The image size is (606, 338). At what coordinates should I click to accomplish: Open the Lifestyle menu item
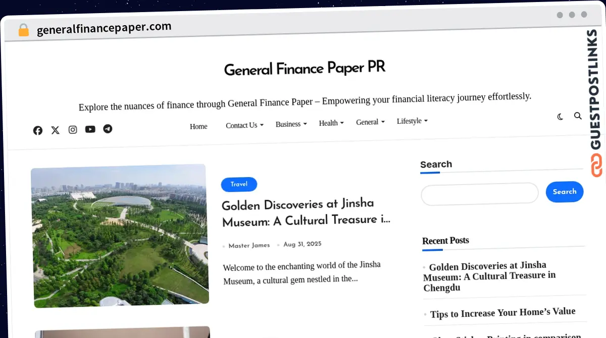412,121
